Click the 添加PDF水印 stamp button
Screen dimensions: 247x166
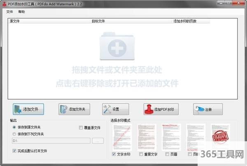tap(162, 109)
